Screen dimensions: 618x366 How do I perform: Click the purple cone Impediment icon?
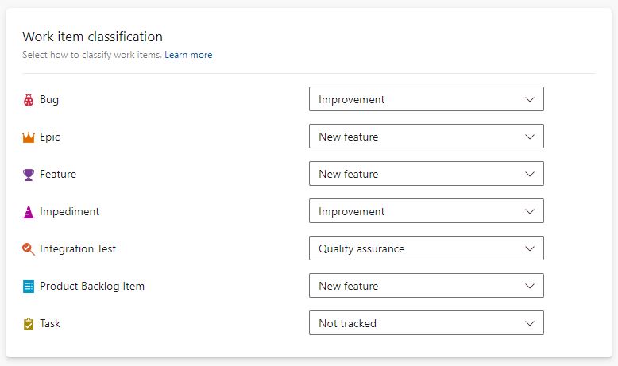coord(29,212)
